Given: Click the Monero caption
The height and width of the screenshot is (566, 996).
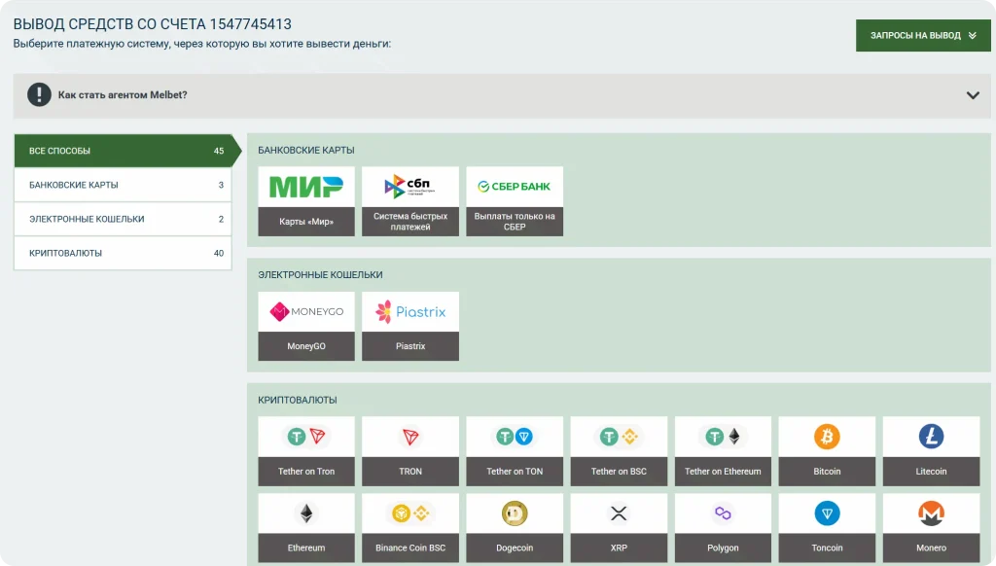Looking at the screenshot, I should click(x=931, y=548).
